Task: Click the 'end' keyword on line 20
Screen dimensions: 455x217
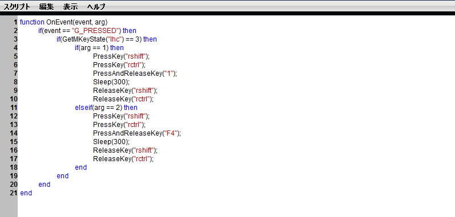Action: coord(45,185)
